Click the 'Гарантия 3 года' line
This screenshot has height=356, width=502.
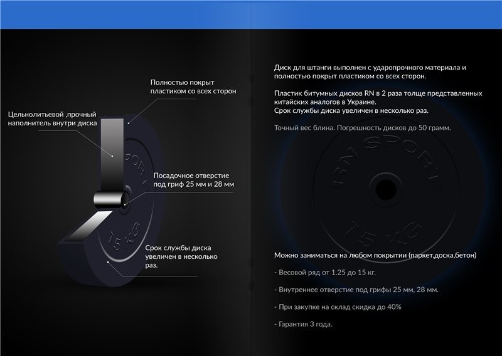tap(303, 323)
